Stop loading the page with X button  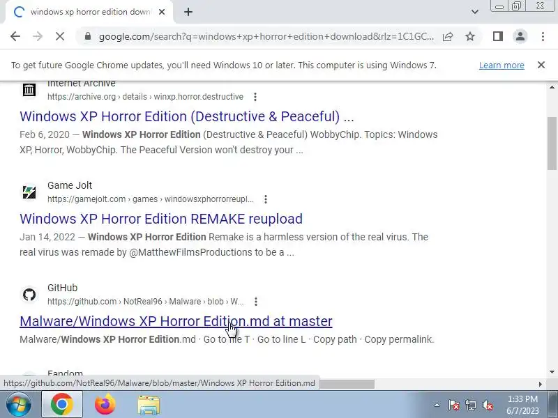(x=60, y=36)
